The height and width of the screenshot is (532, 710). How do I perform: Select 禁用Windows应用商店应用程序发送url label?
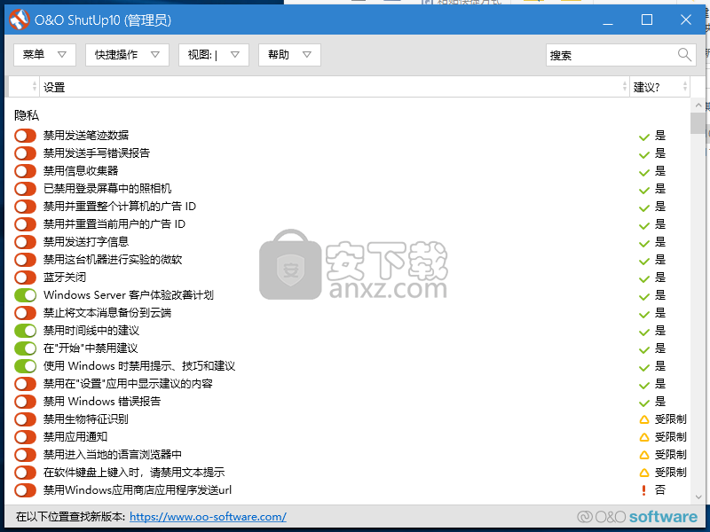[x=138, y=490]
